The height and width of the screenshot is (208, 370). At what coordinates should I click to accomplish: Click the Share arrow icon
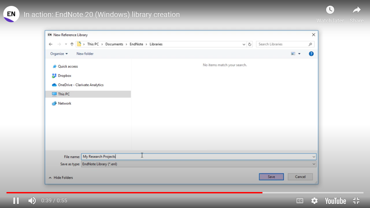tap(356, 10)
